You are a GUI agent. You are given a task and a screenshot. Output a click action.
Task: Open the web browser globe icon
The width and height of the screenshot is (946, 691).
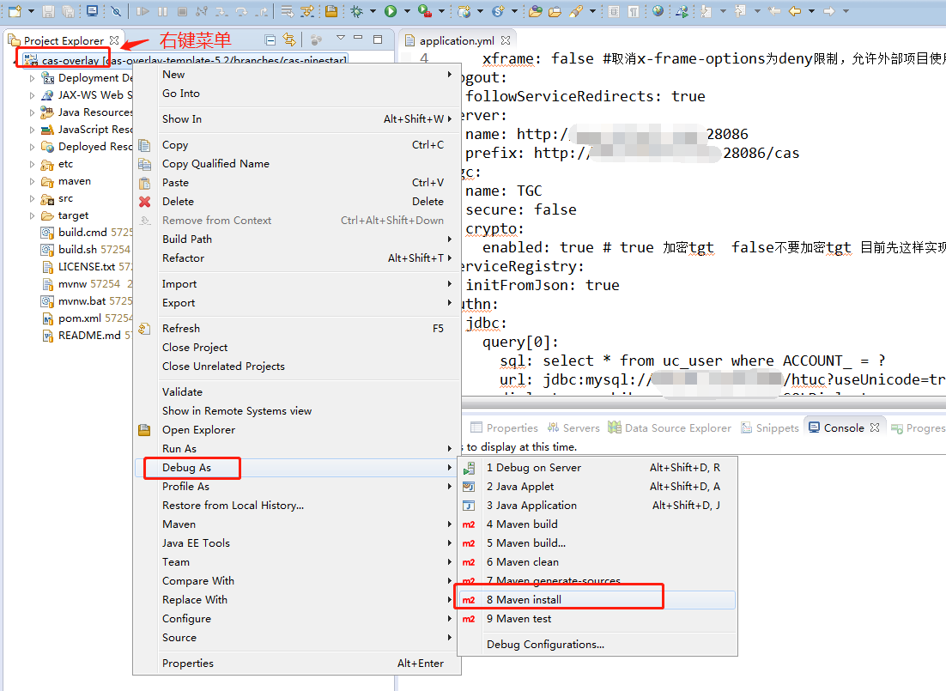(x=658, y=11)
